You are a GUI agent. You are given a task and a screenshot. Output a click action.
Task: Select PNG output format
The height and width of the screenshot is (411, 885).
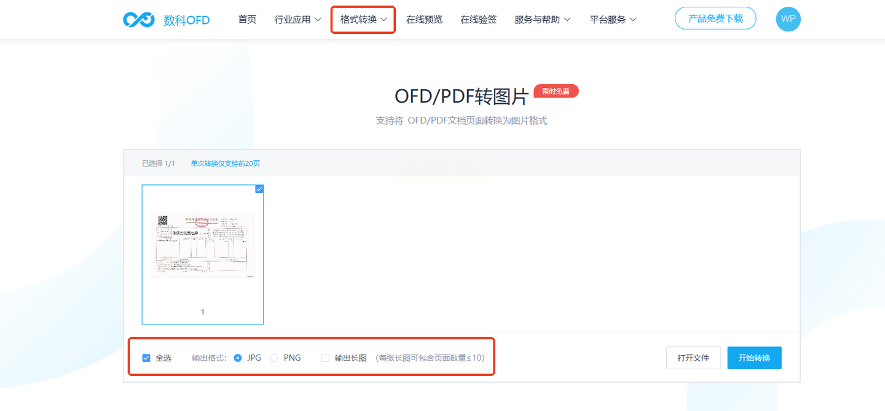[x=274, y=358]
